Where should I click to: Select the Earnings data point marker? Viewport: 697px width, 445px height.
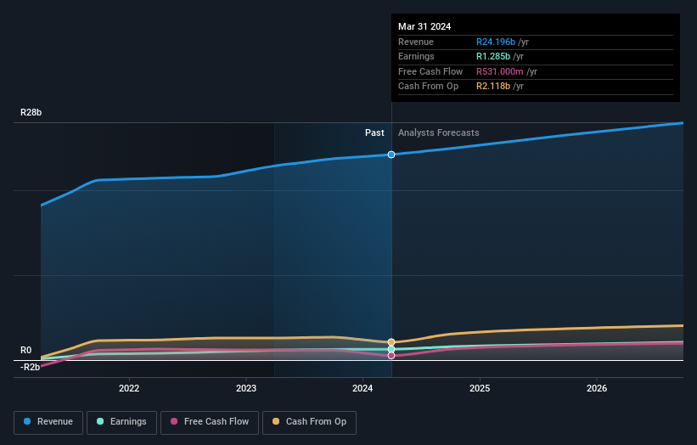tap(391, 349)
